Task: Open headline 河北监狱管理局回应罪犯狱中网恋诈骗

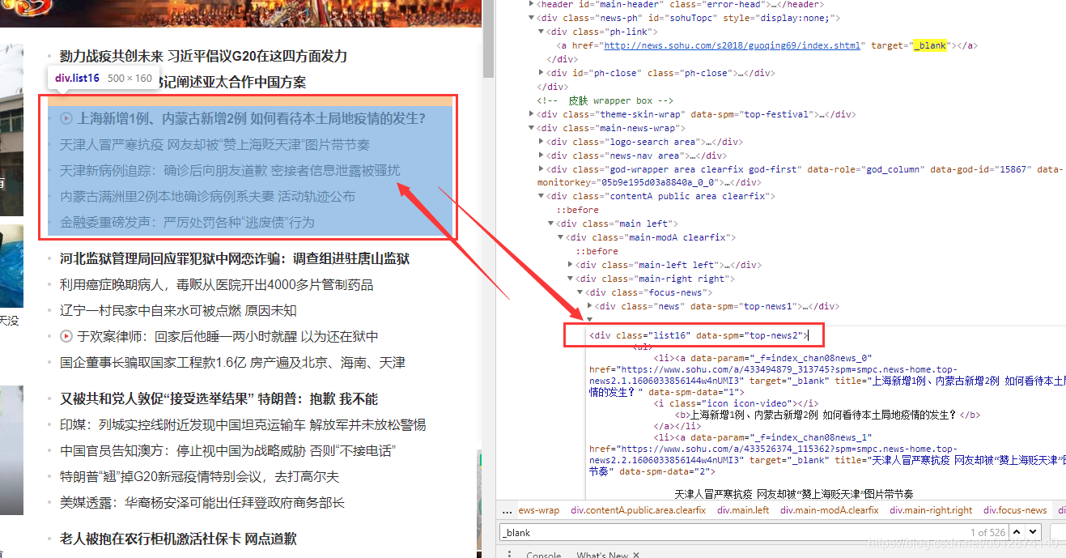Action: [235, 258]
